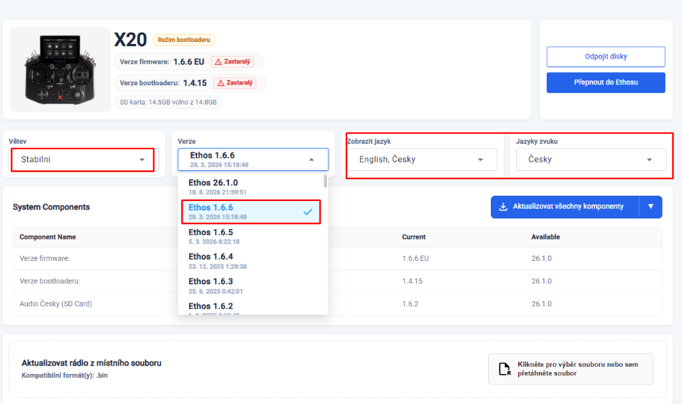Click the Current column header
The width and height of the screenshot is (682, 404).
[x=414, y=237]
